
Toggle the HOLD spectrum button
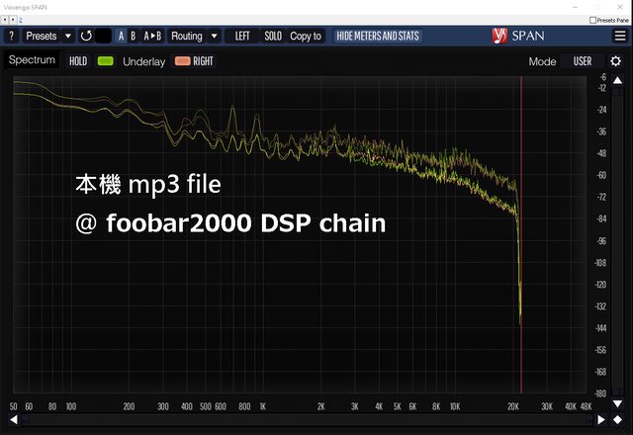point(78,61)
